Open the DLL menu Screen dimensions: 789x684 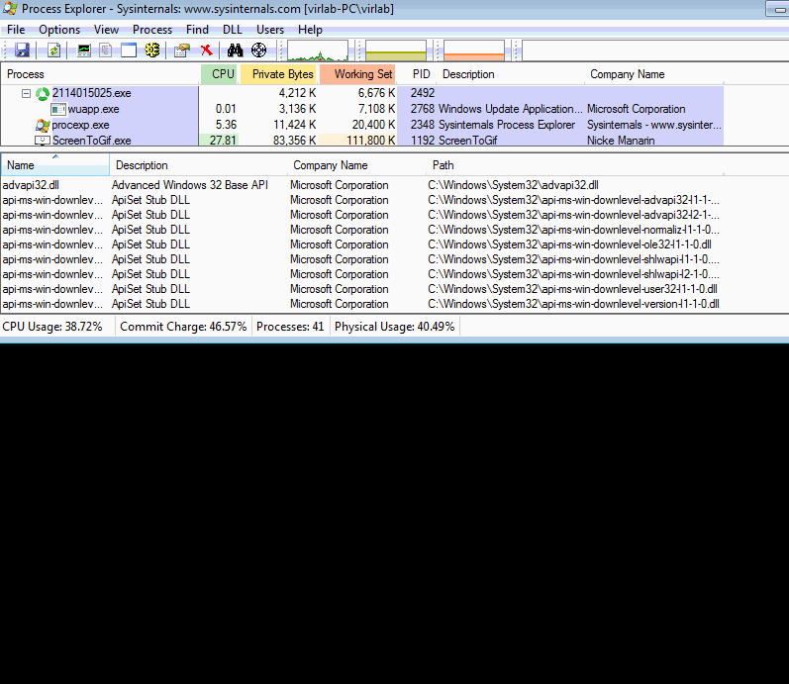point(233,30)
